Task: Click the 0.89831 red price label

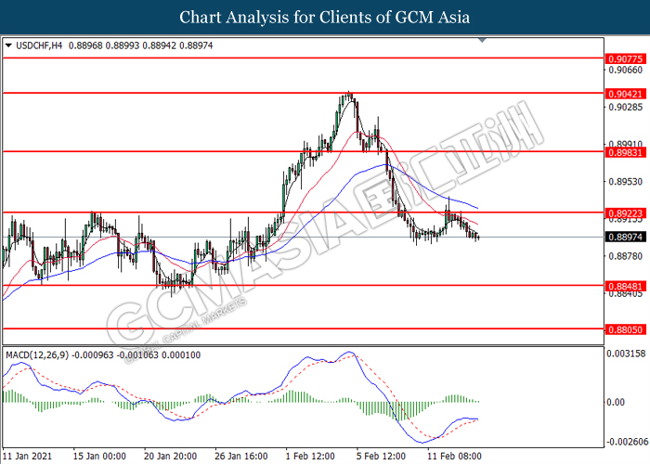Action: tap(622, 151)
